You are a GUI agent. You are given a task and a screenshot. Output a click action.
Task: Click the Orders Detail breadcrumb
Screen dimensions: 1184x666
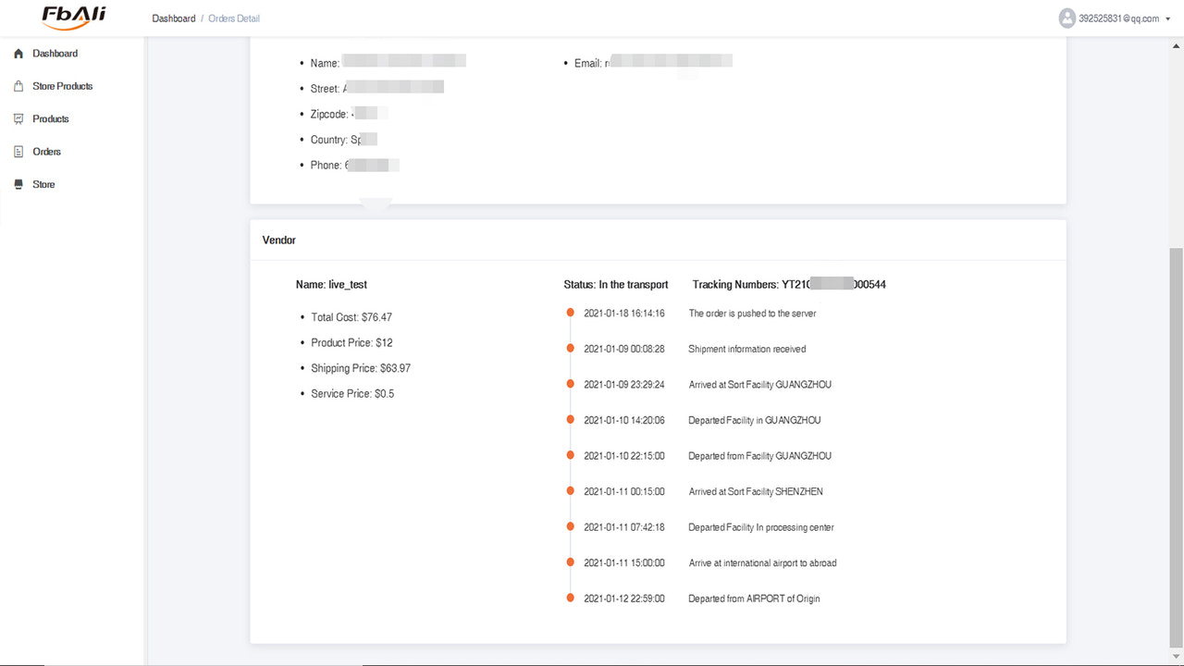(x=233, y=18)
